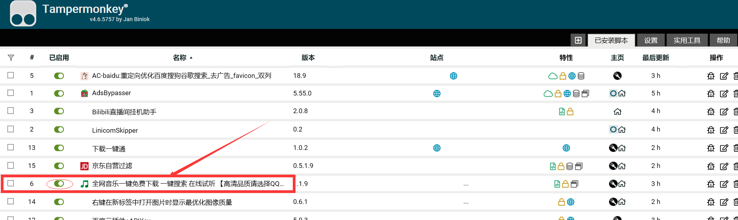
Task: Disable the AdsBypasser script toggle
Action: click(x=59, y=93)
